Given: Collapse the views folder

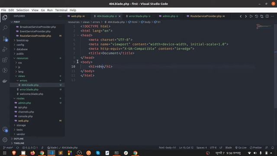Looking at the screenshot, I should [21, 76].
